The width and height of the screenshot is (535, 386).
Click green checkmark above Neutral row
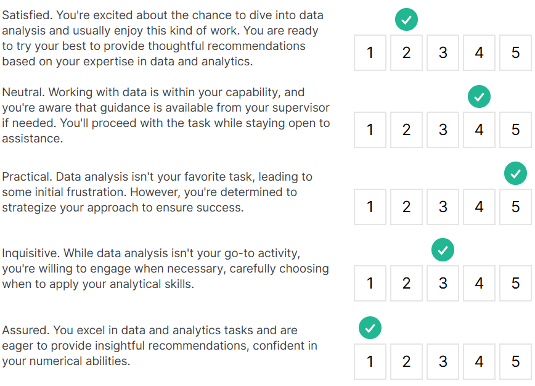coord(480,97)
